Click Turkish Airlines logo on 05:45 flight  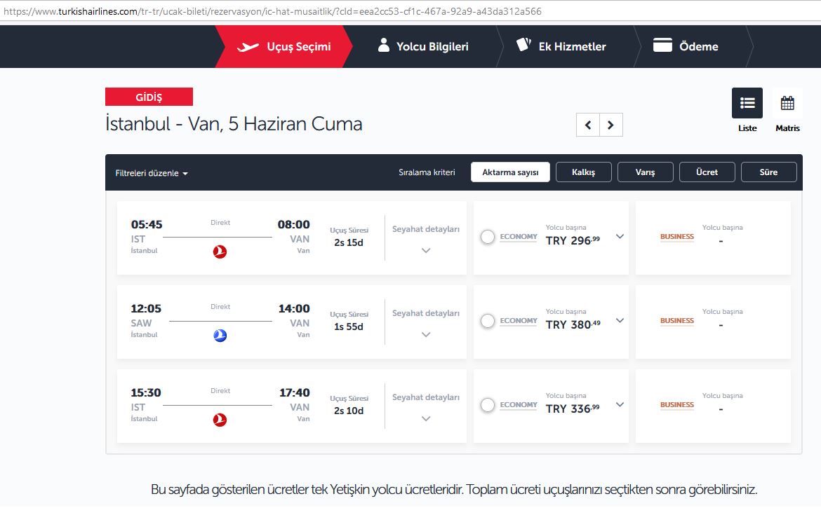(220, 252)
